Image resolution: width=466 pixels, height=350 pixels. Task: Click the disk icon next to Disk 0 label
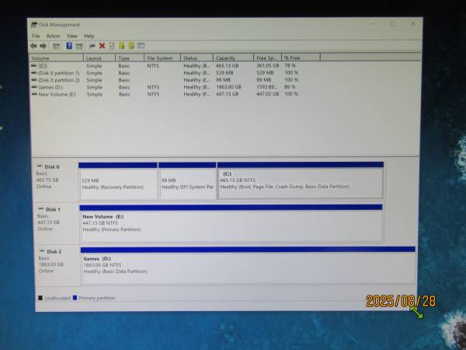[x=40, y=166]
